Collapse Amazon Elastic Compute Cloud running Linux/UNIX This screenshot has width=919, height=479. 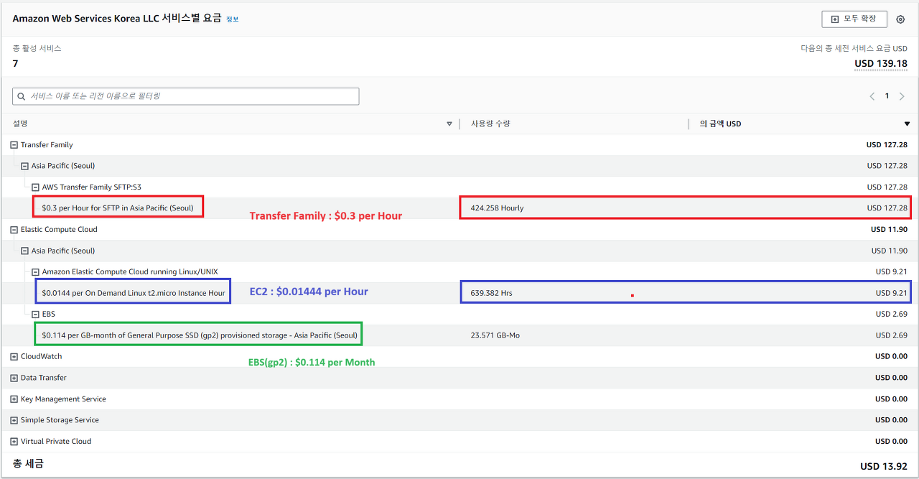point(35,272)
